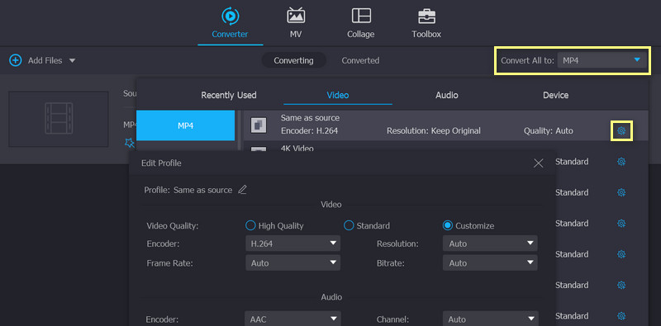Click the Profile: Same as source label

188,190
